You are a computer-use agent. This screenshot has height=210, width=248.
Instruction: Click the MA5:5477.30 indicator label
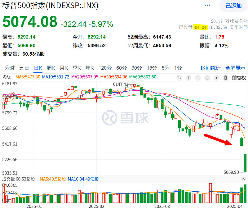click(x=28, y=77)
